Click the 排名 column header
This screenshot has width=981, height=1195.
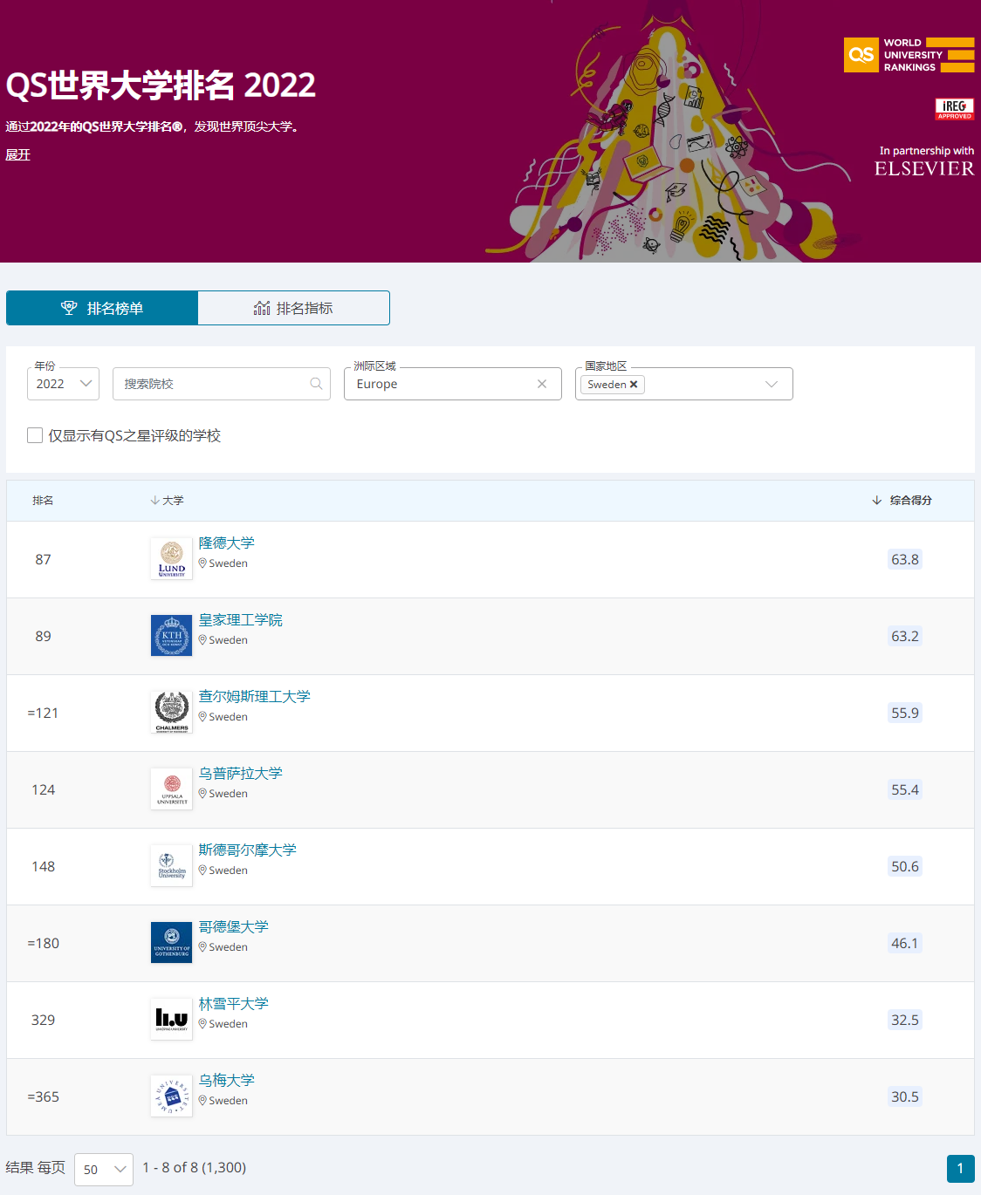coord(43,501)
